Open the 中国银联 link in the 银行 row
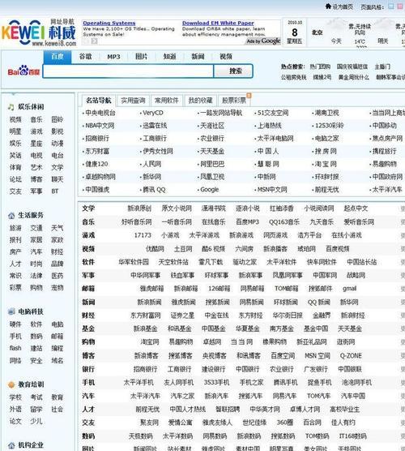 pyautogui.click(x=350, y=369)
